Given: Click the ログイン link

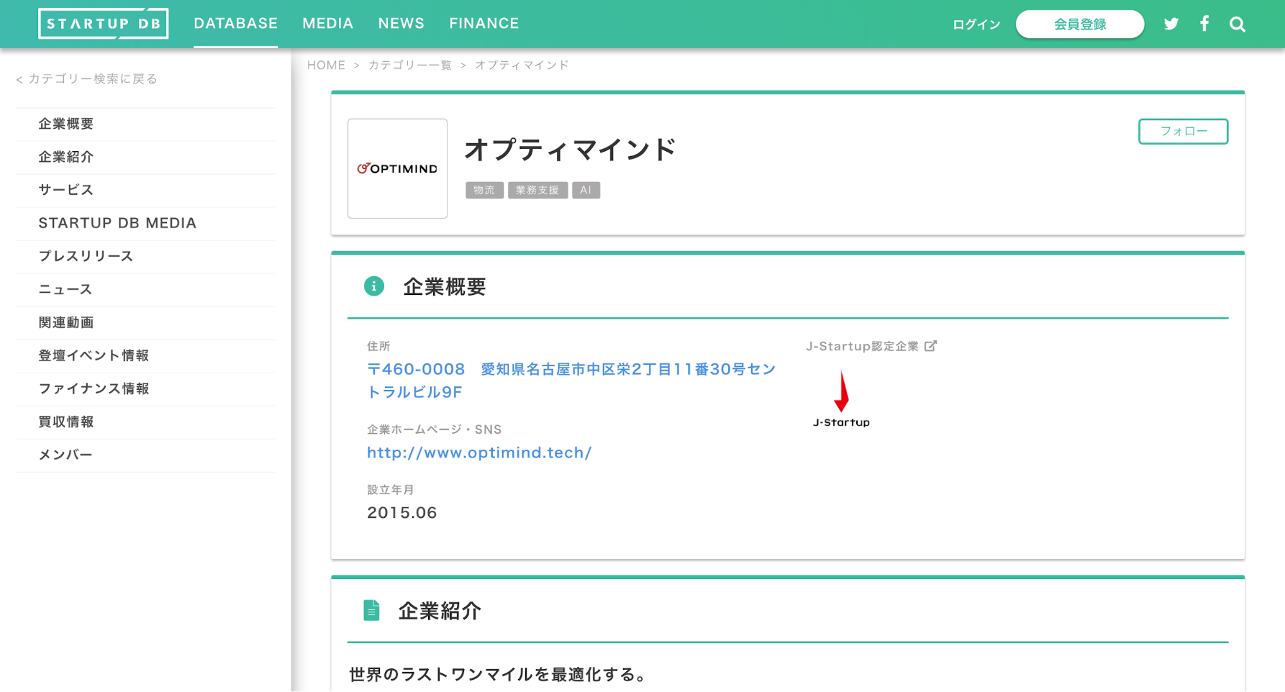Looking at the screenshot, I should (976, 24).
